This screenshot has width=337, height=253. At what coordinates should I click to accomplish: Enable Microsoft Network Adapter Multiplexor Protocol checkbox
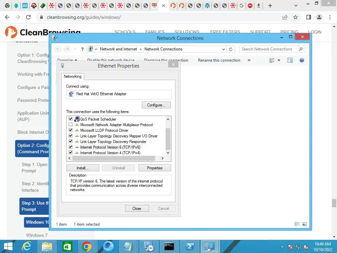(x=70, y=124)
